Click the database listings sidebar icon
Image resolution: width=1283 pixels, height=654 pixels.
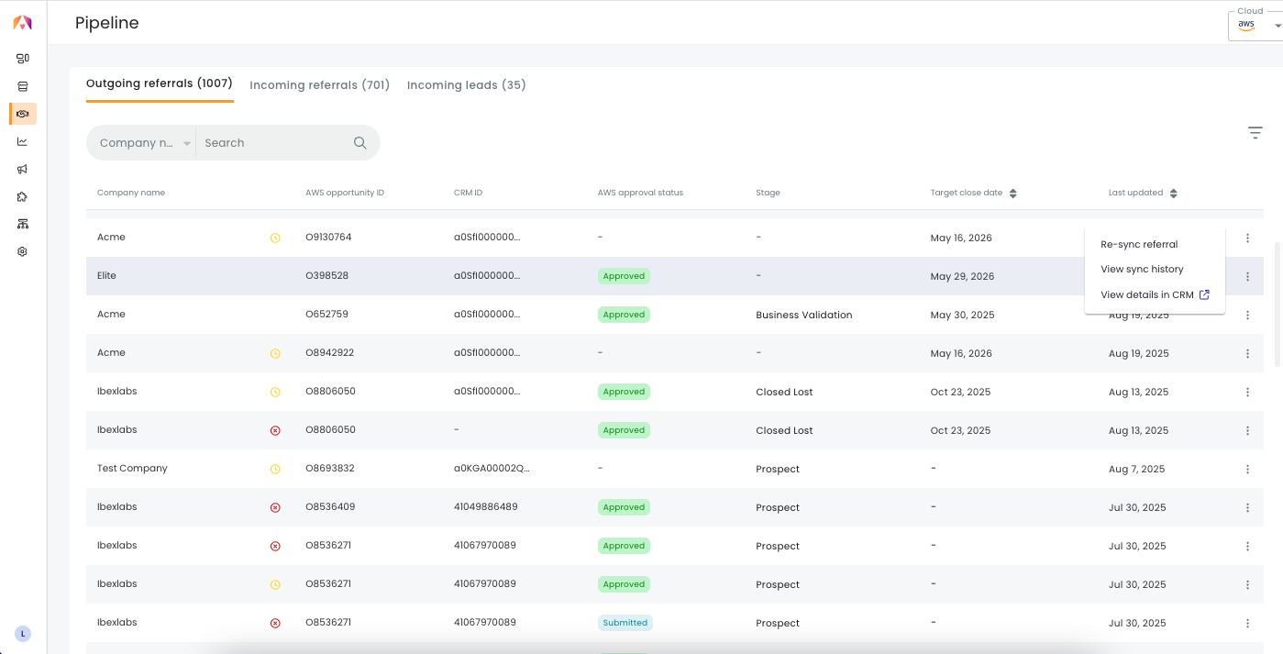[x=23, y=86]
